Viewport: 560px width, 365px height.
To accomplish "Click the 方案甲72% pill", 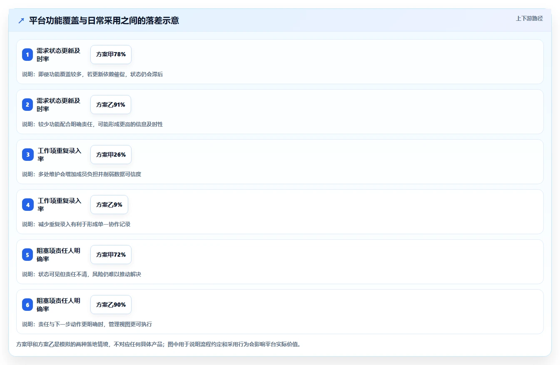I will click(x=111, y=255).
